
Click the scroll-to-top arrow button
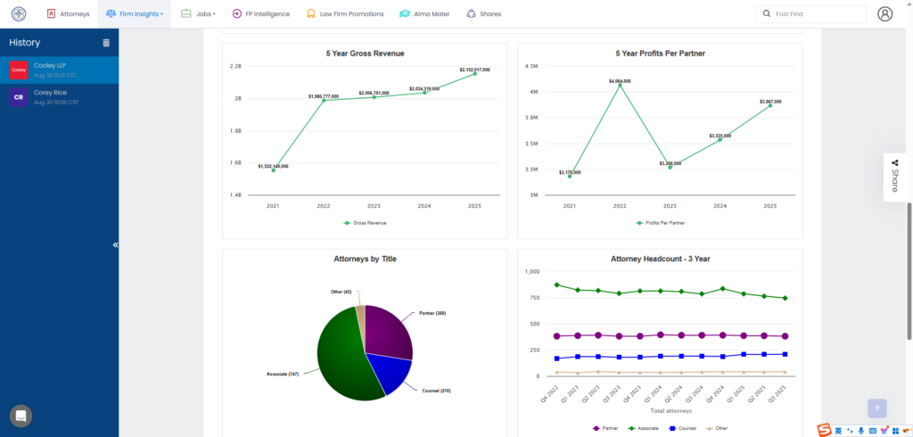point(877,408)
